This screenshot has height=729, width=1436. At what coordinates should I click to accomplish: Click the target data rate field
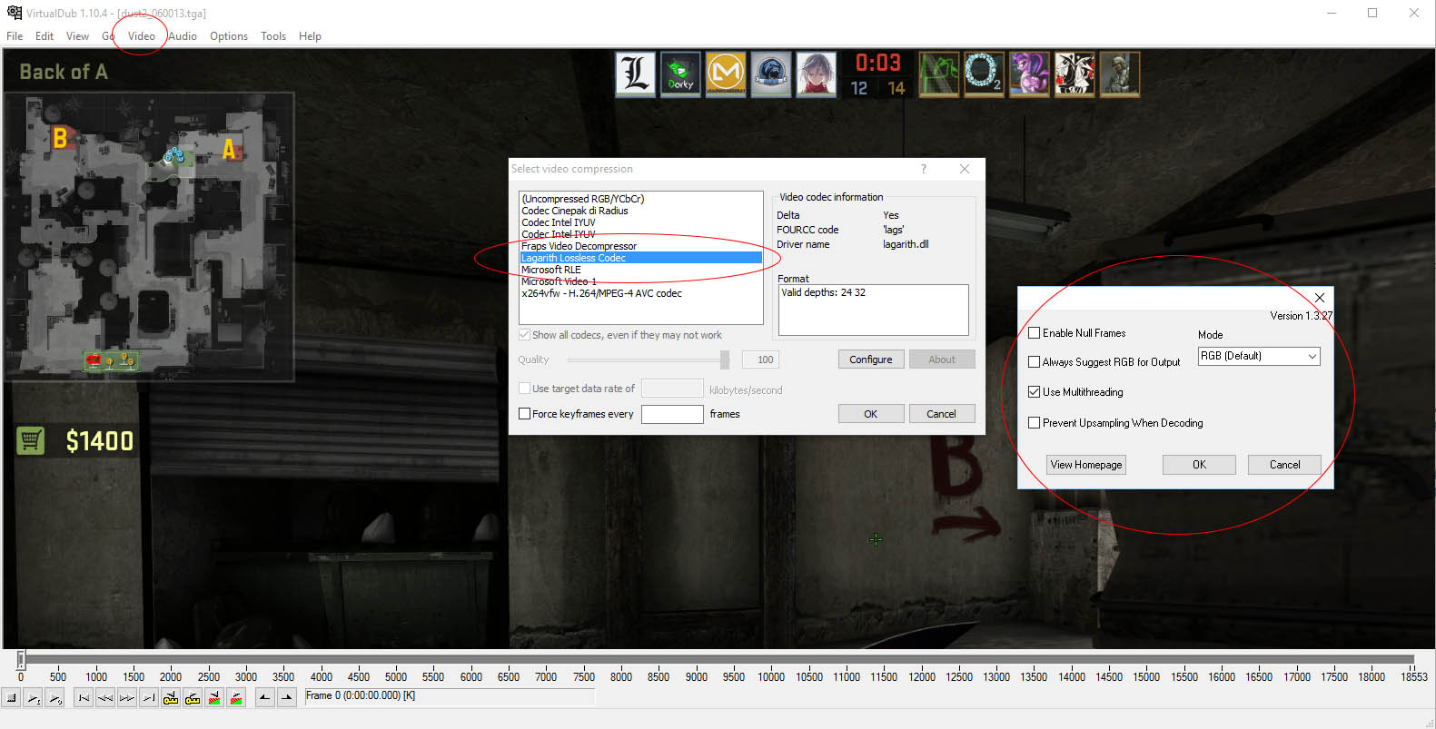[x=672, y=389]
